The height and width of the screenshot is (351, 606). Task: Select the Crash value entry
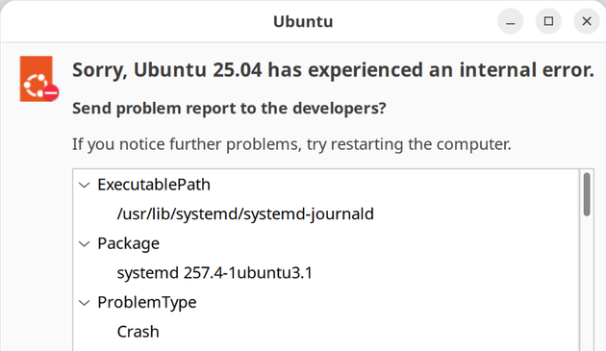tap(138, 332)
